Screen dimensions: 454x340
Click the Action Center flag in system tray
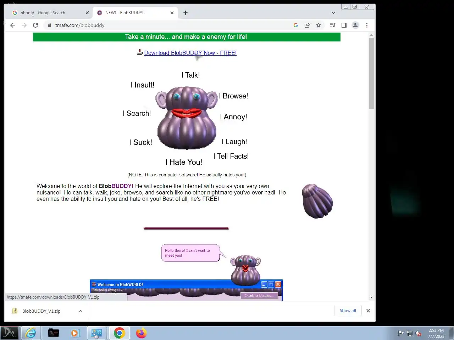[x=401, y=333]
